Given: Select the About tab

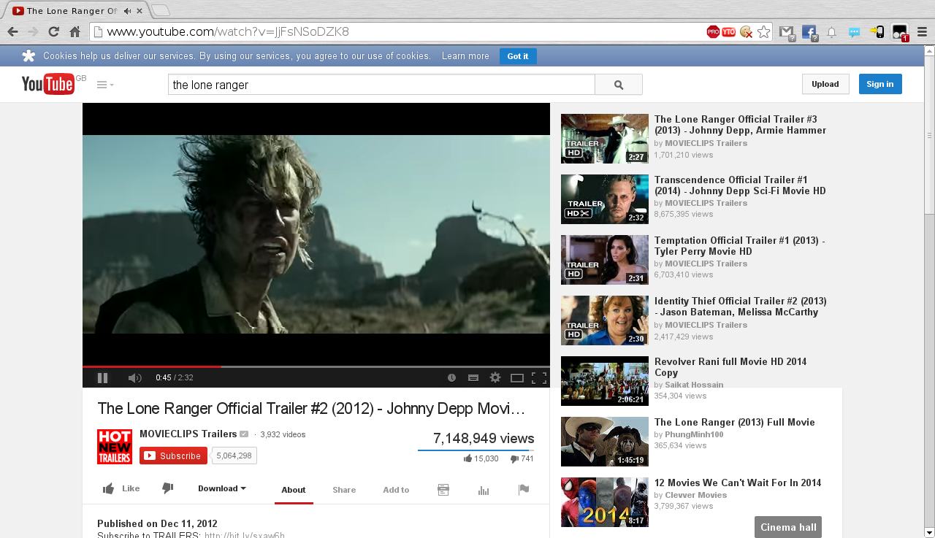Looking at the screenshot, I should pyautogui.click(x=294, y=490).
